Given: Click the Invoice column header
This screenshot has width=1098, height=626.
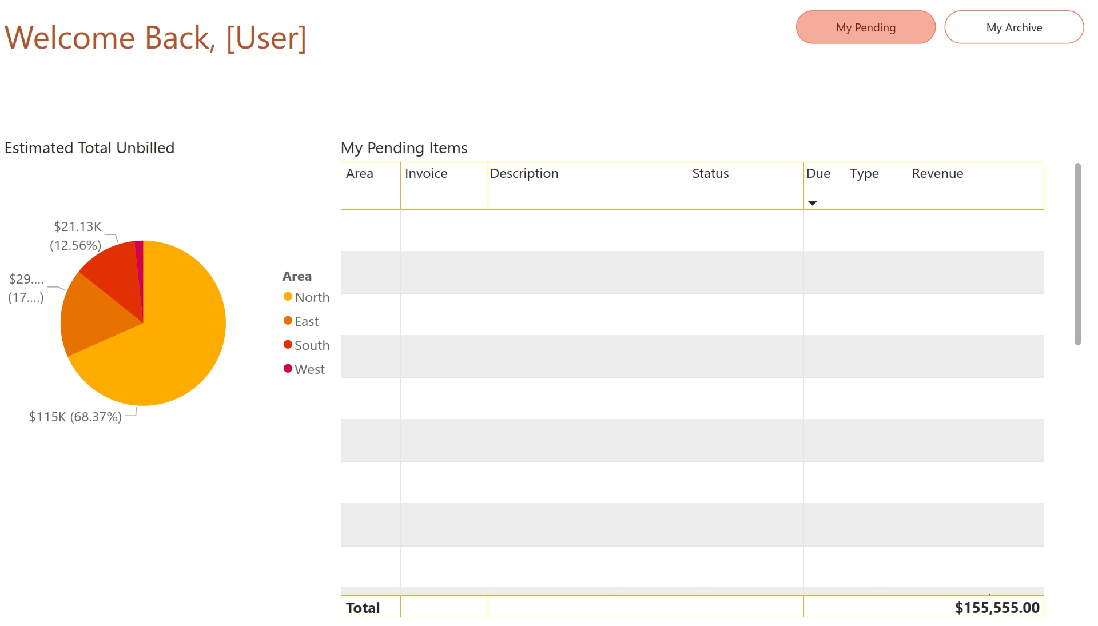Looking at the screenshot, I should coord(425,173).
